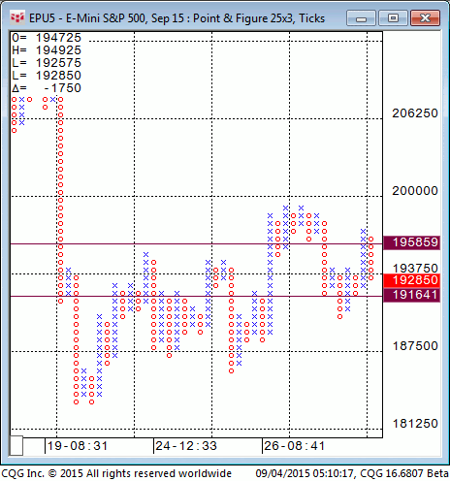Click the 26-08:41 time axis label

click(x=295, y=446)
